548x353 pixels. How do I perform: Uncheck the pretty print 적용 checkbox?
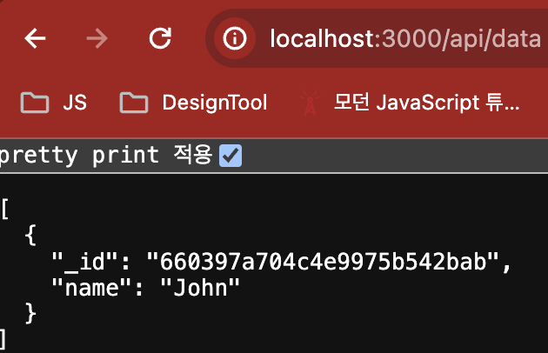coord(231,156)
